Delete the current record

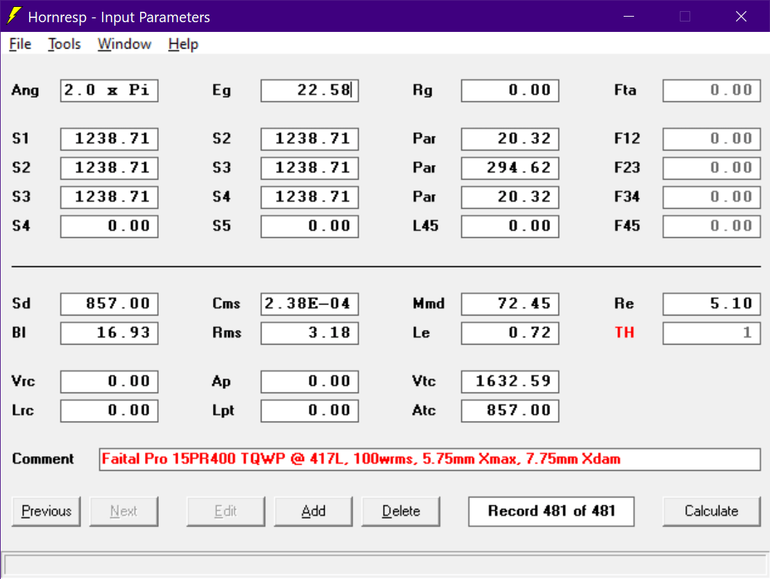pos(401,511)
